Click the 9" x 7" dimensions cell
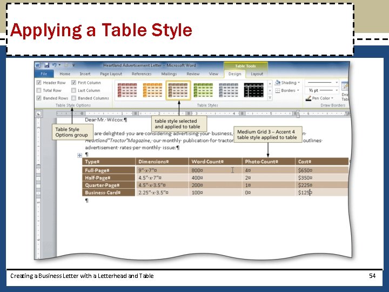389x292 pixels. click(x=162, y=170)
